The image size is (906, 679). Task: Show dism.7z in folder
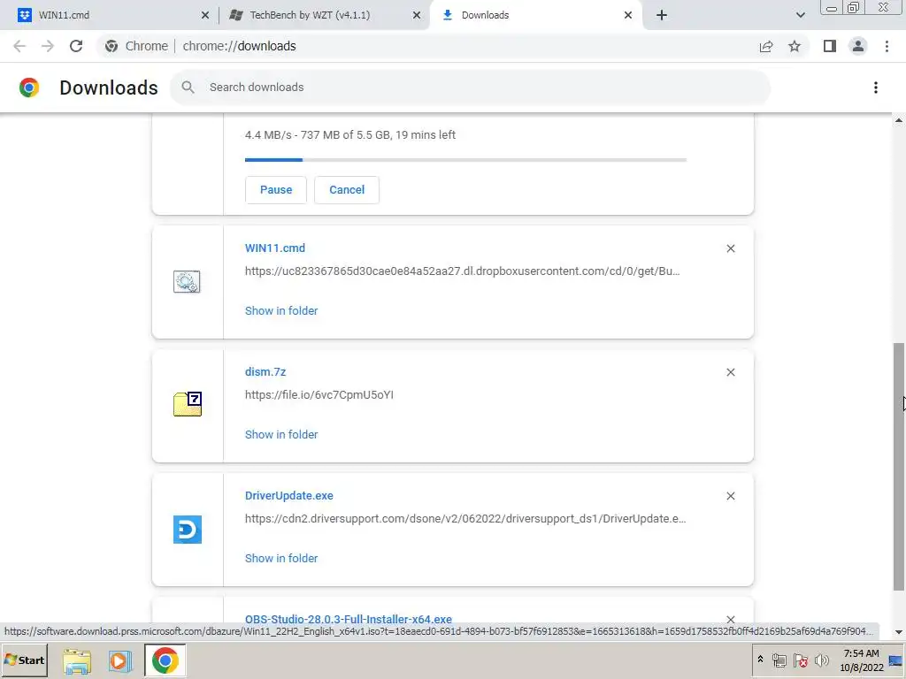(281, 435)
